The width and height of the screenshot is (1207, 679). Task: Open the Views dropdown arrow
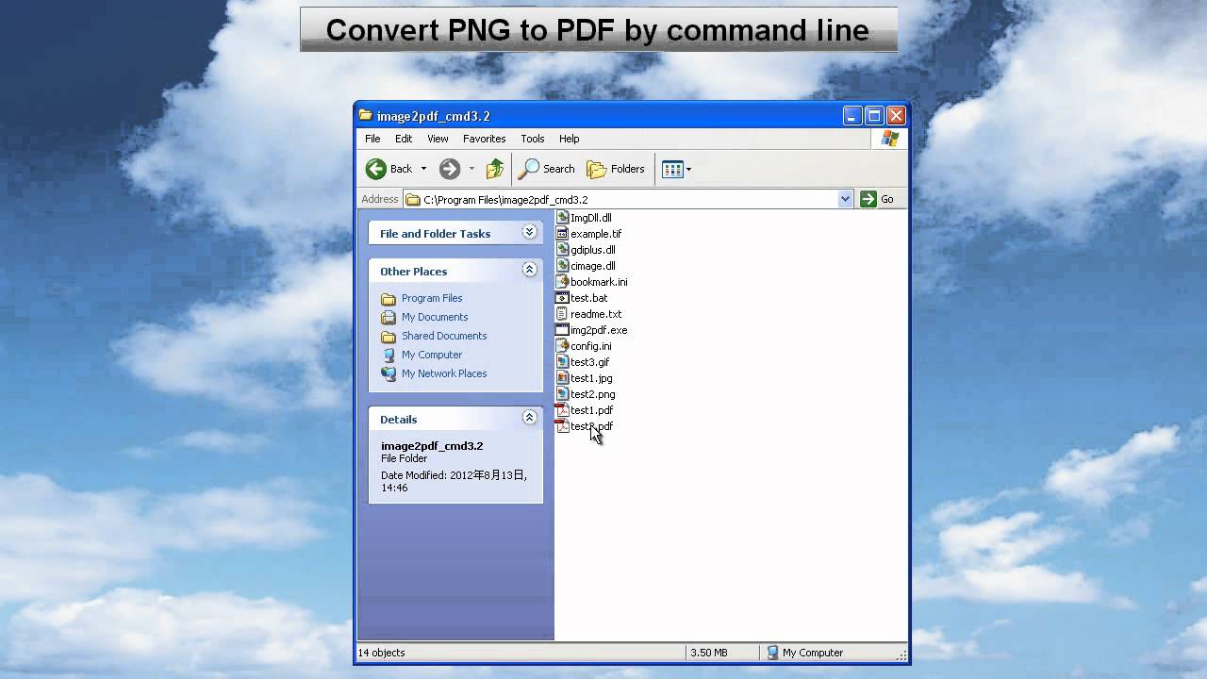point(688,170)
